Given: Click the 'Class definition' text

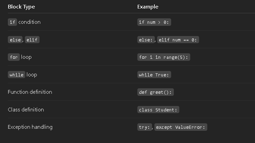Looking at the screenshot, I should [26, 110].
